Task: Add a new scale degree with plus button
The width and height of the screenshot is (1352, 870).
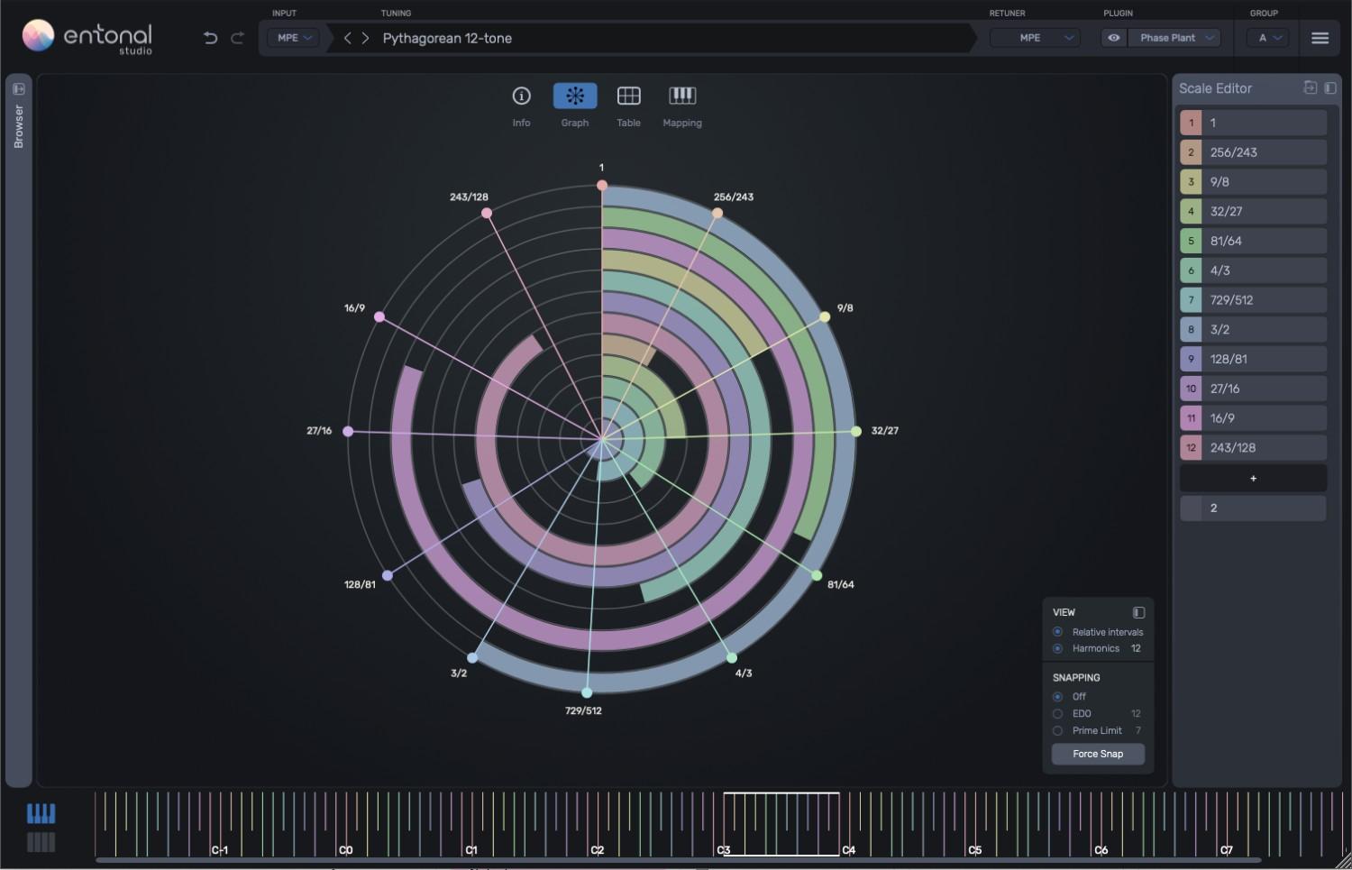Action: click(x=1253, y=479)
